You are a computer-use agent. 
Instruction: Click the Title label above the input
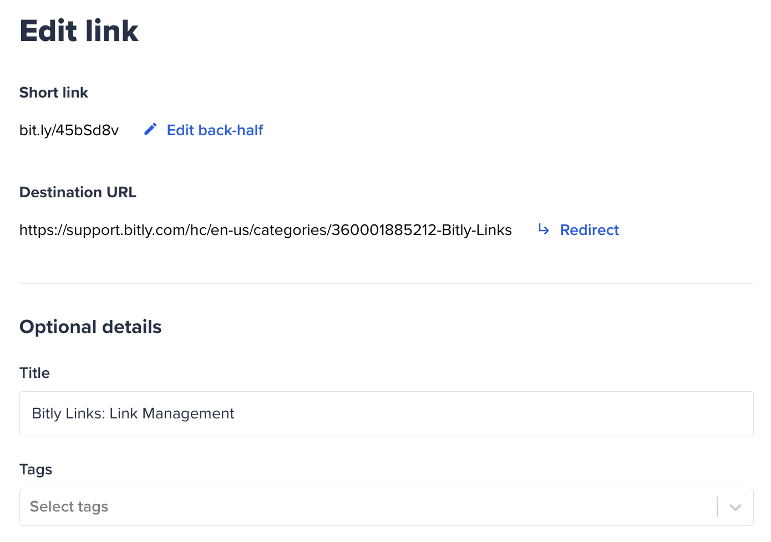[34, 373]
